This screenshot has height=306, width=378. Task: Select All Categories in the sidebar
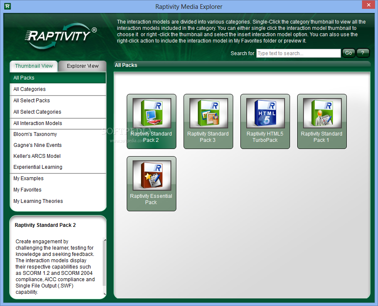click(x=58, y=89)
